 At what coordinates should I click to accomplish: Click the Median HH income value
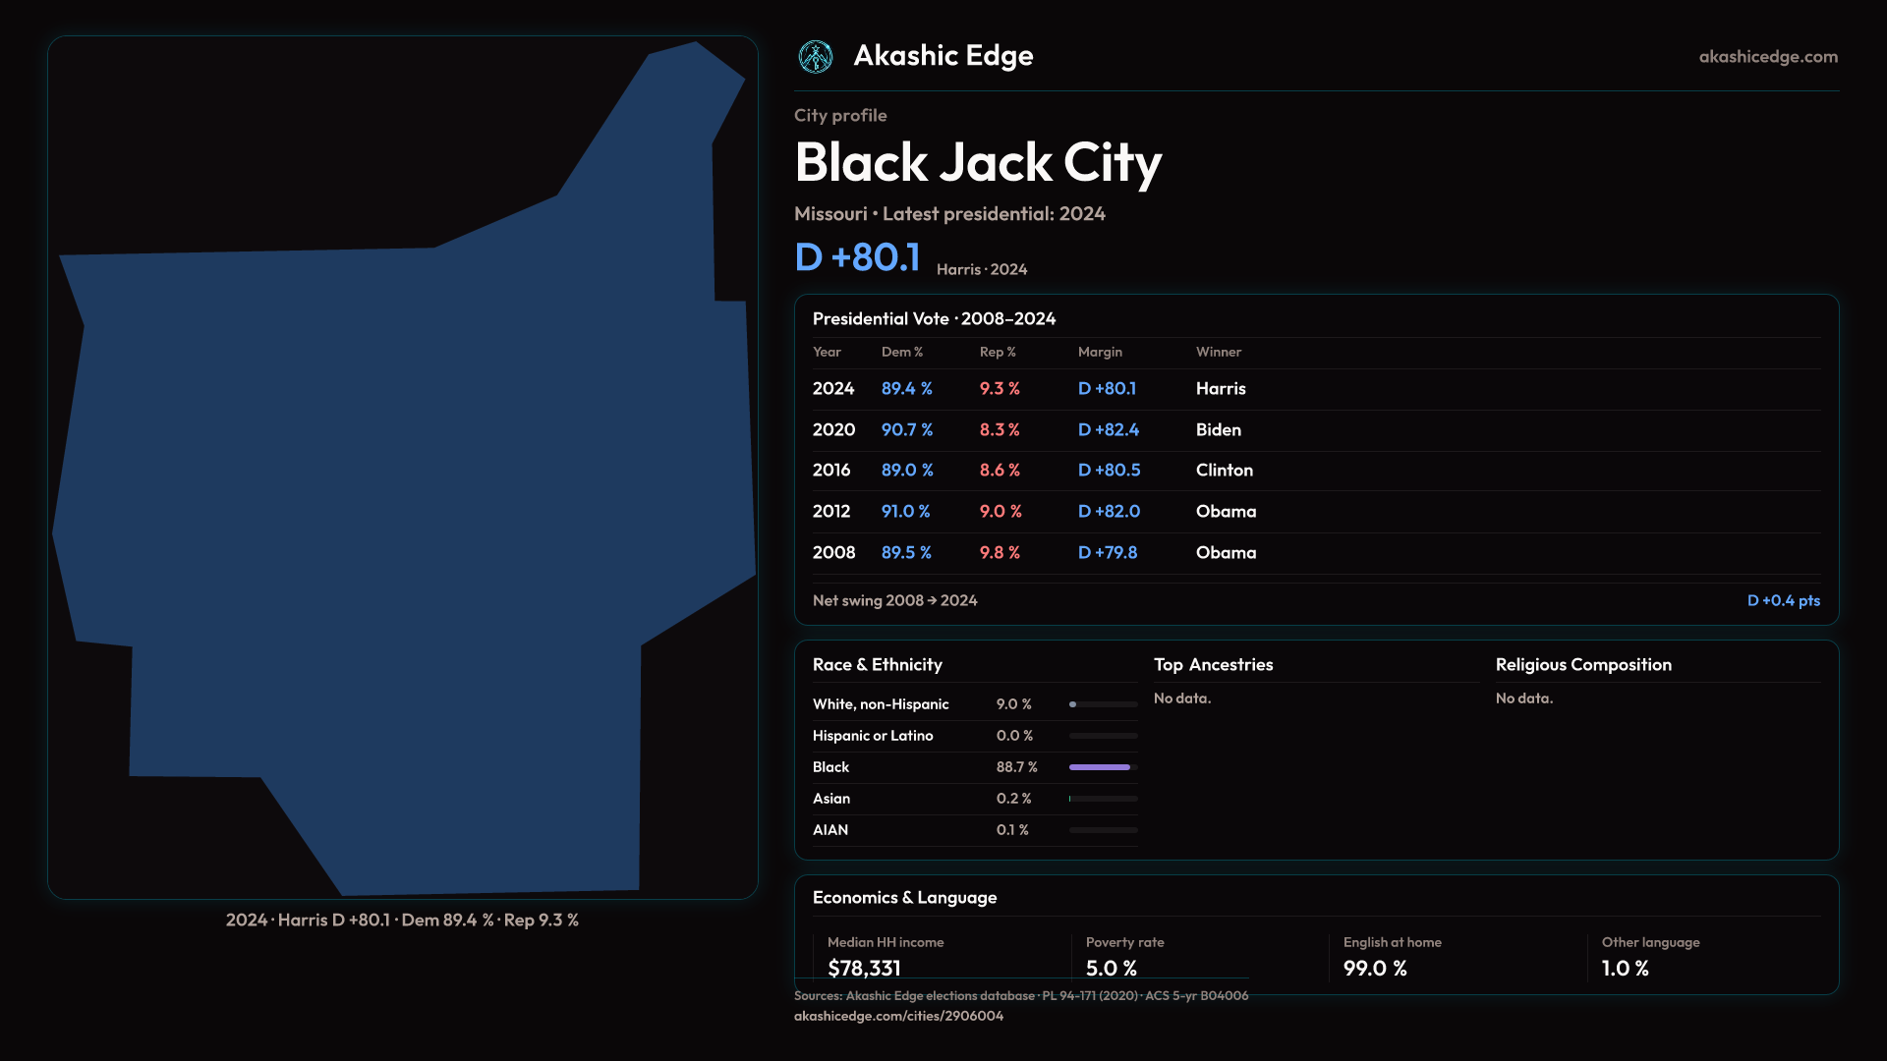click(x=864, y=968)
